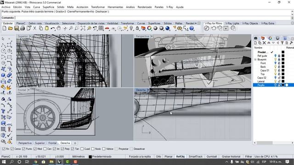This screenshot has height=165, width=294.
Task: Click Forzado a la rejilla button
Action: 140,157
